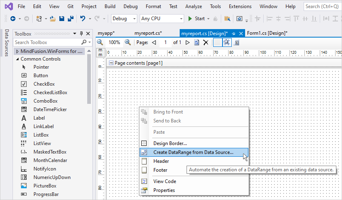Click the Undo arrow icon
Screen dimensions: 342x200
83,19
